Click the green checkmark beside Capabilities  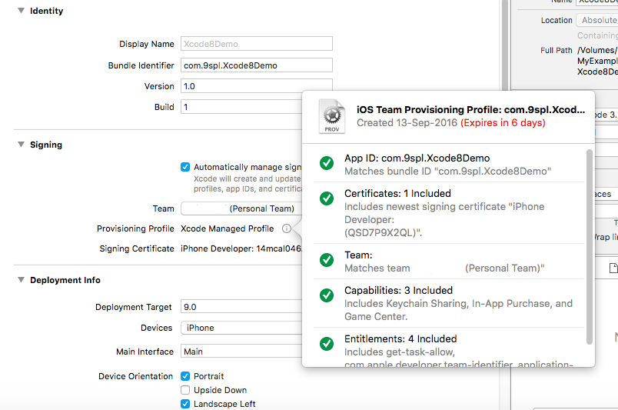[x=326, y=296]
